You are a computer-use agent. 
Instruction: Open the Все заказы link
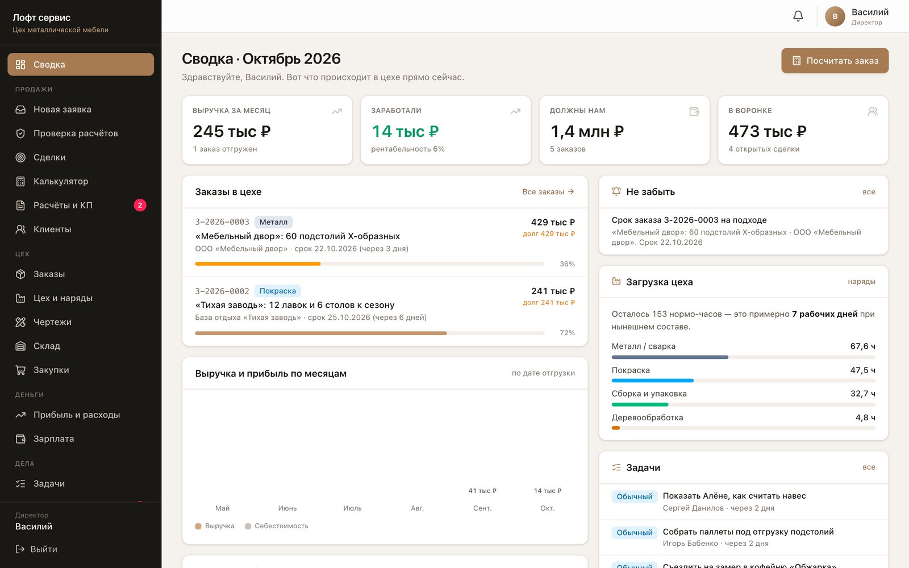click(548, 192)
